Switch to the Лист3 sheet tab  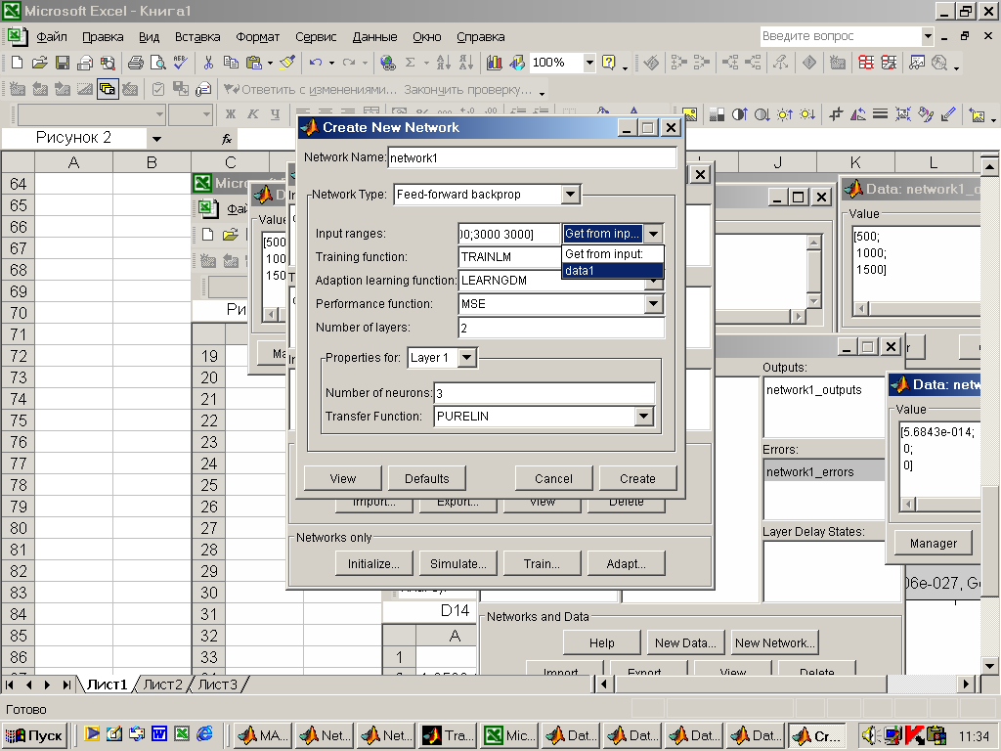tap(217, 685)
